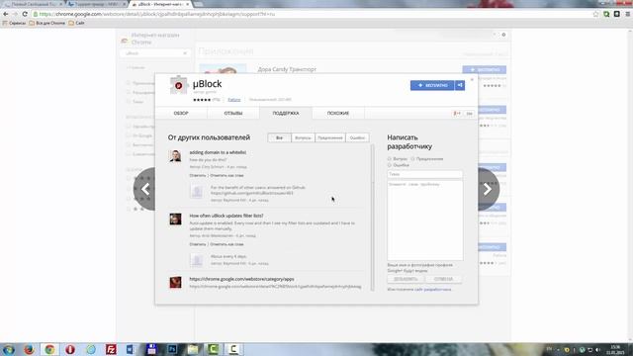Click the Windows Start orb
Image resolution: width=633 pixels, height=356 pixels.
9,349
